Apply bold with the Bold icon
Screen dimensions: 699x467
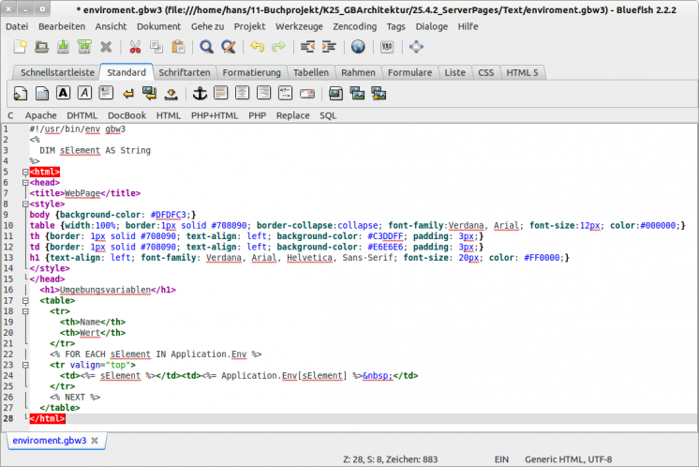[63, 93]
